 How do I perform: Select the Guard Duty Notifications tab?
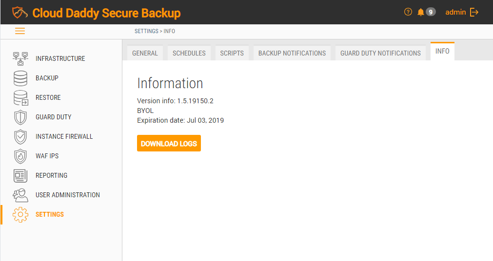380,53
